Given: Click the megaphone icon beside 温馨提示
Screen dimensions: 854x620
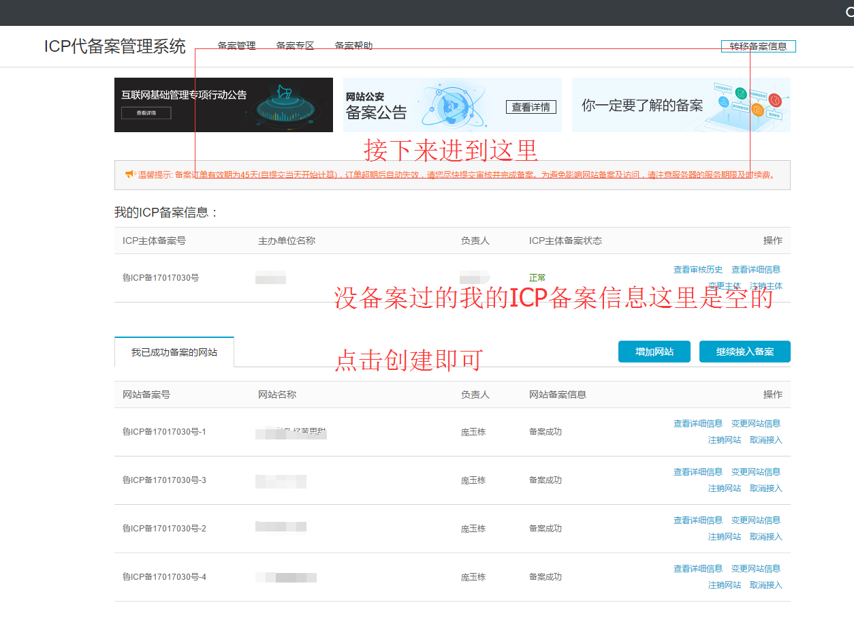Looking at the screenshot, I should [130, 174].
